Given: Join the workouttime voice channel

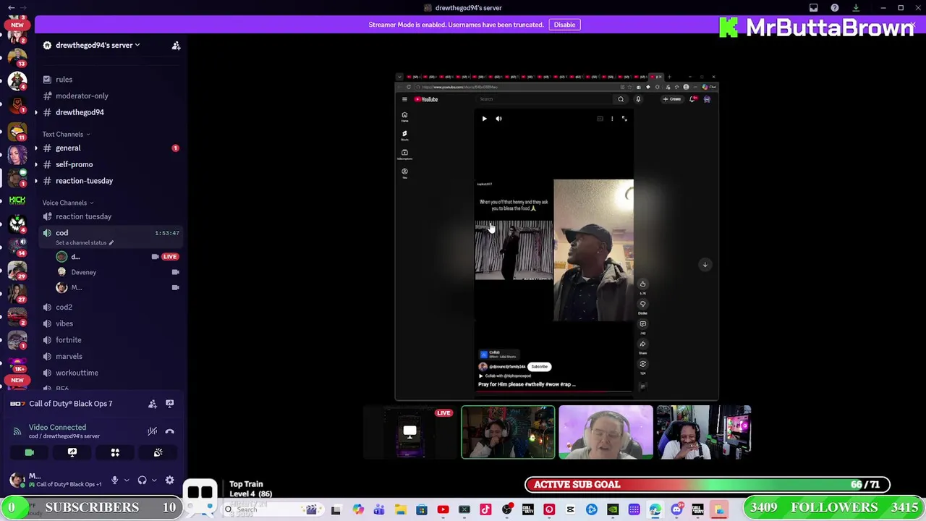Looking at the screenshot, I should point(77,373).
